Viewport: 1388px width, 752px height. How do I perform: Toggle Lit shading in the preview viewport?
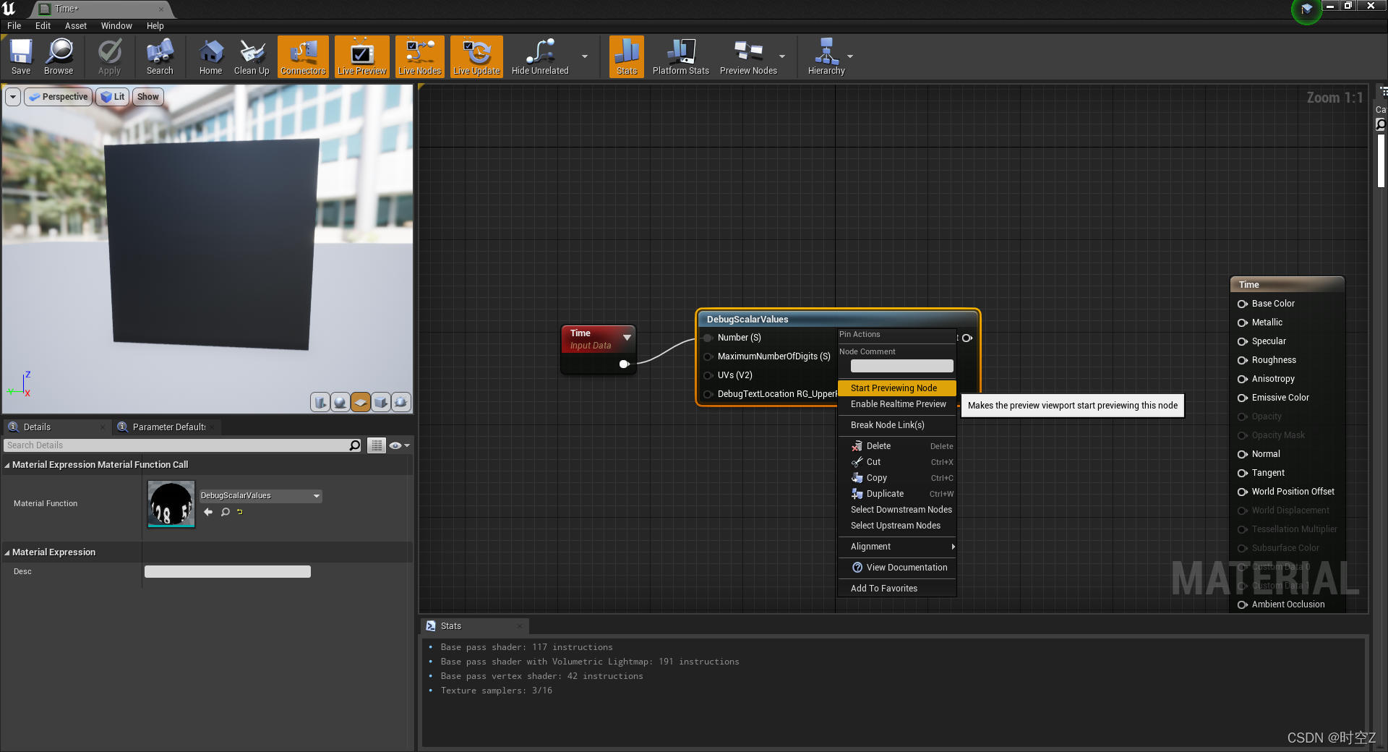point(112,96)
